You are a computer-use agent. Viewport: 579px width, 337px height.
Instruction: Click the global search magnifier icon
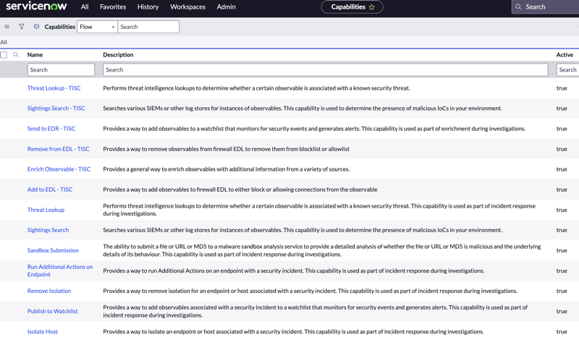(518, 7)
